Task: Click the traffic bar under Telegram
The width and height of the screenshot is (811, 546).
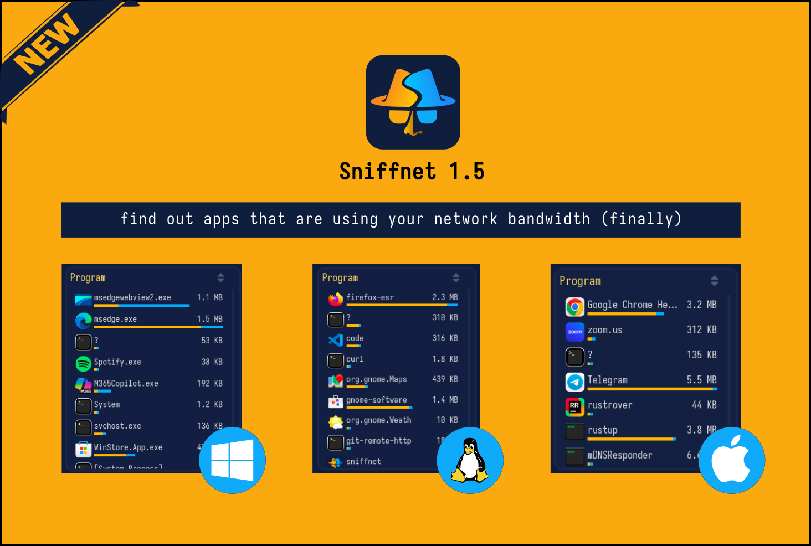Action: tap(652, 389)
